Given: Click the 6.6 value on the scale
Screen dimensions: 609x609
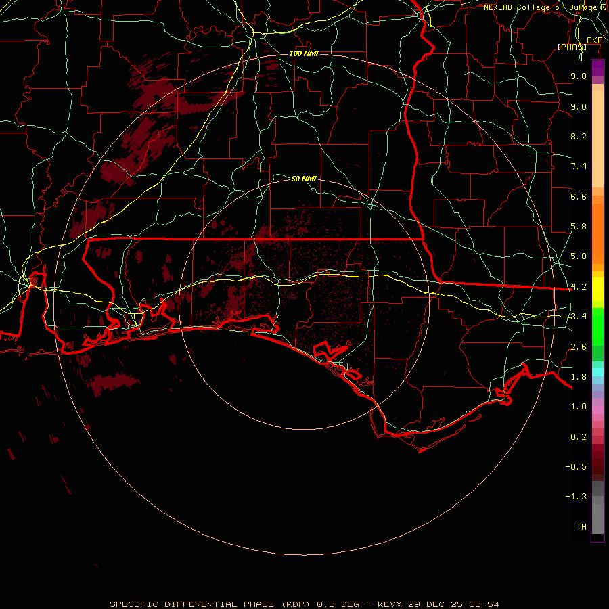Looking at the screenshot, I should [x=579, y=196].
